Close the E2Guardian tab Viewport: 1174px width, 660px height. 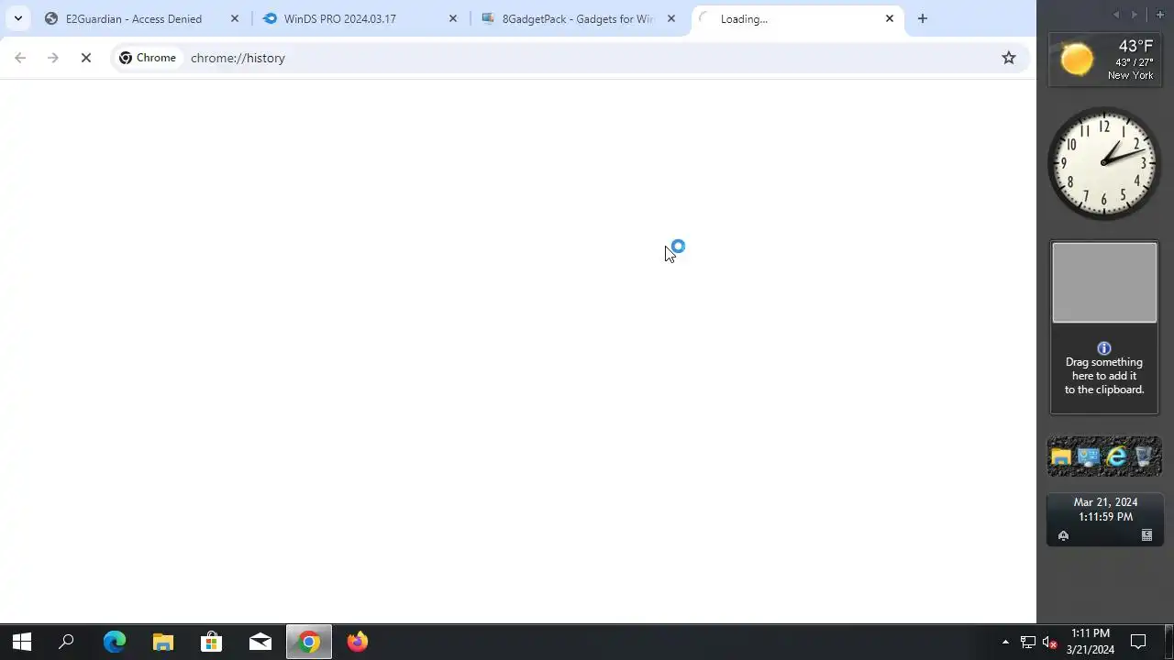(235, 18)
